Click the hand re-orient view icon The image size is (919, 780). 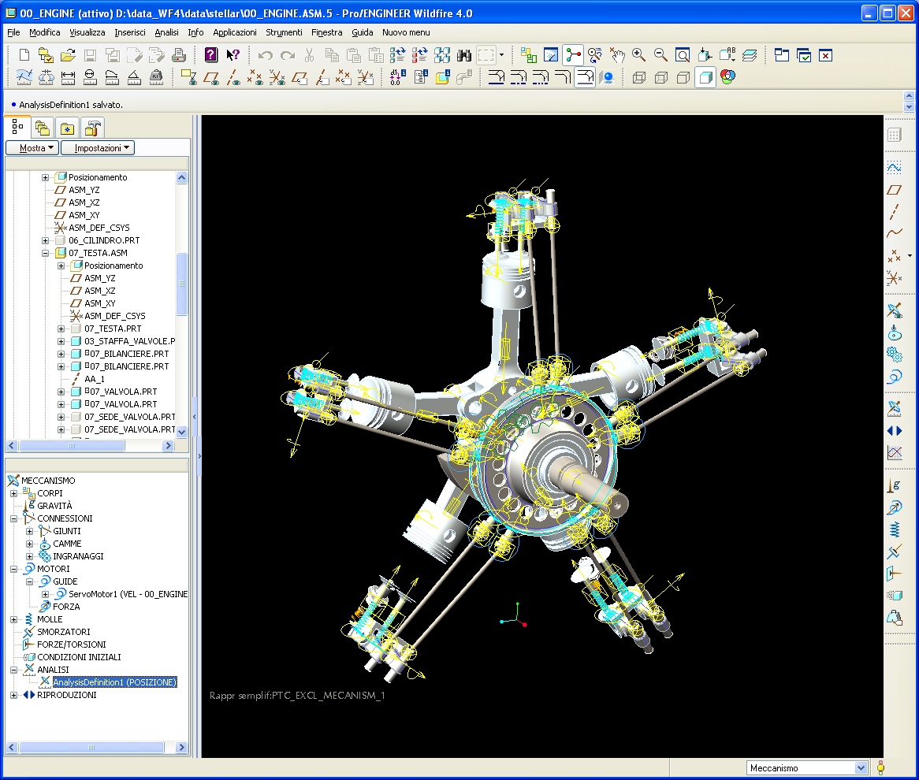click(x=616, y=56)
